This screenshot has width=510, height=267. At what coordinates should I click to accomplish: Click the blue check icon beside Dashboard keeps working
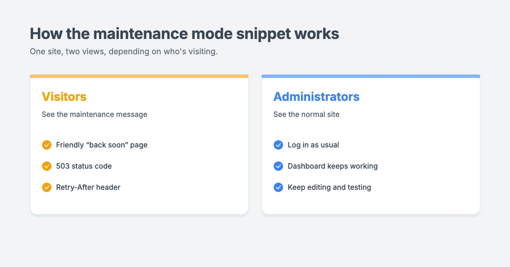click(x=278, y=166)
